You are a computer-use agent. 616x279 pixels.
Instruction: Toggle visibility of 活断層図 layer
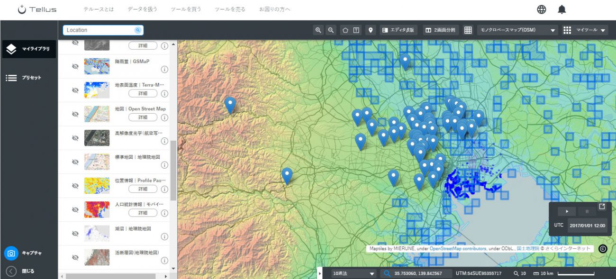tap(75, 257)
